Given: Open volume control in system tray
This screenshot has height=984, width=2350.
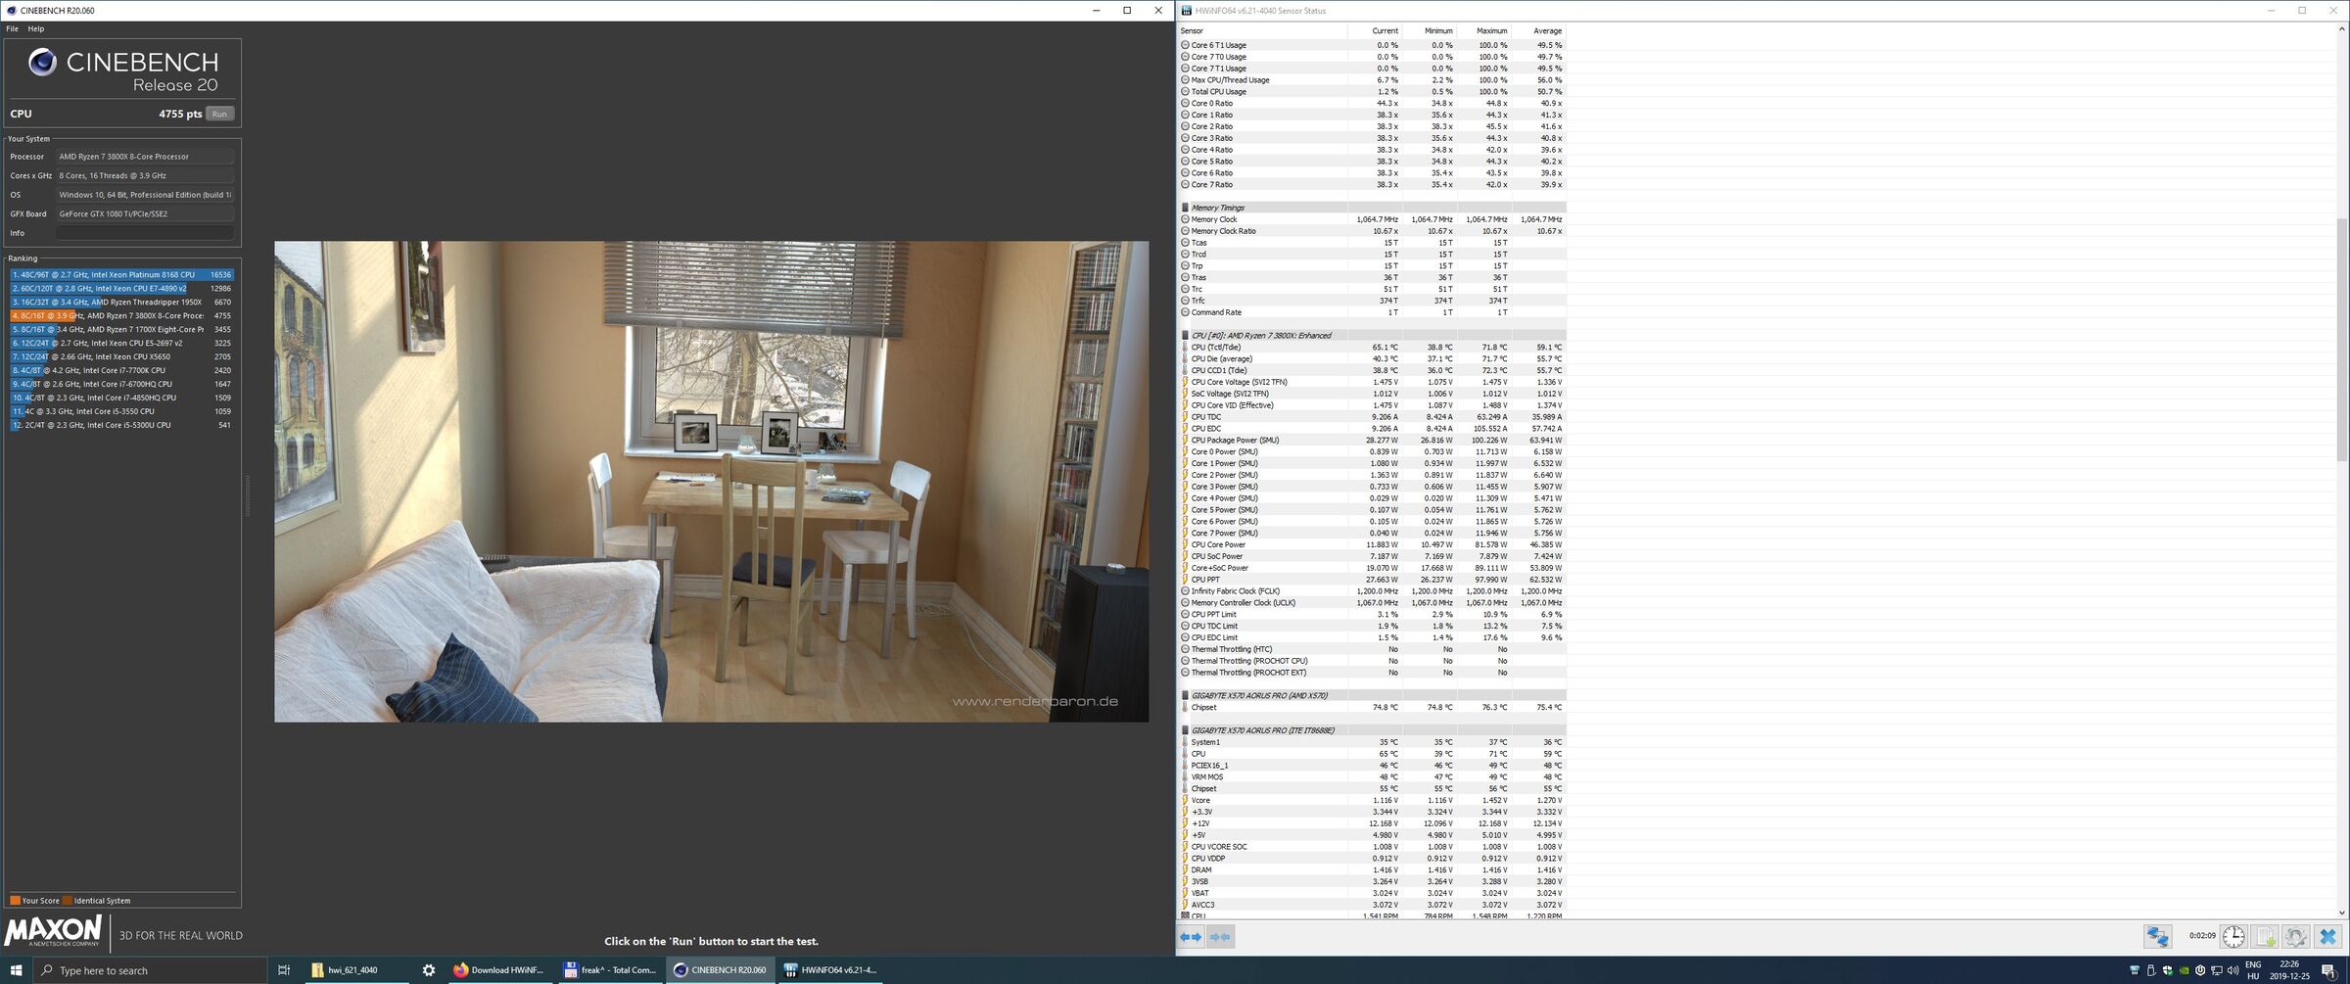Looking at the screenshot, I should 2232,970.
